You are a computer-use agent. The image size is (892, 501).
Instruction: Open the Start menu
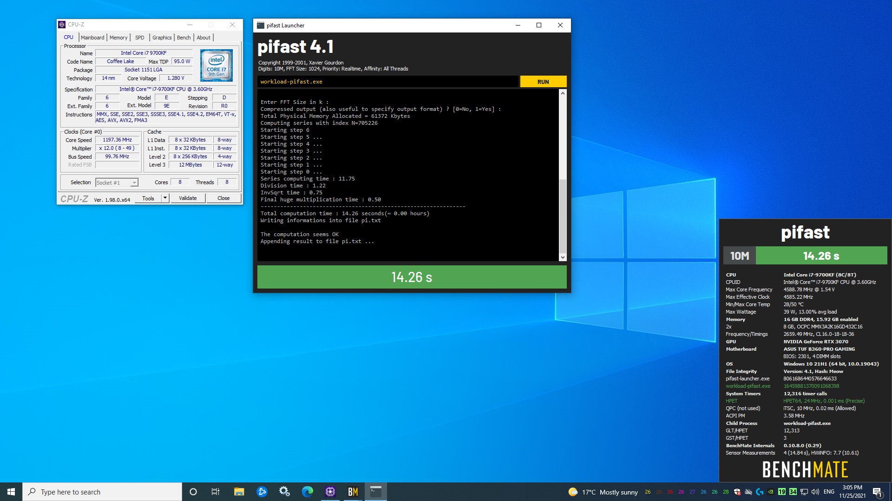(11, 492)
